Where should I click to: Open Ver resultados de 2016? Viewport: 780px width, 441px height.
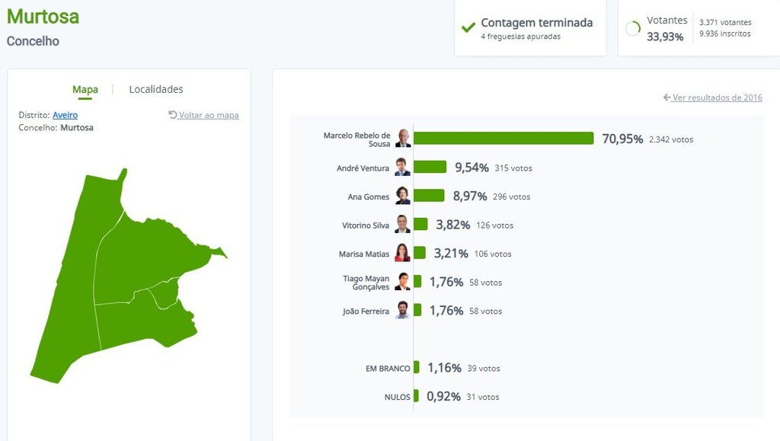pos(716,97)
